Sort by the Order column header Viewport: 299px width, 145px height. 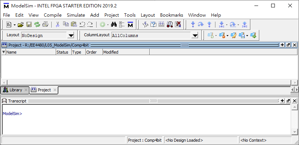click(x=94, y=52)
